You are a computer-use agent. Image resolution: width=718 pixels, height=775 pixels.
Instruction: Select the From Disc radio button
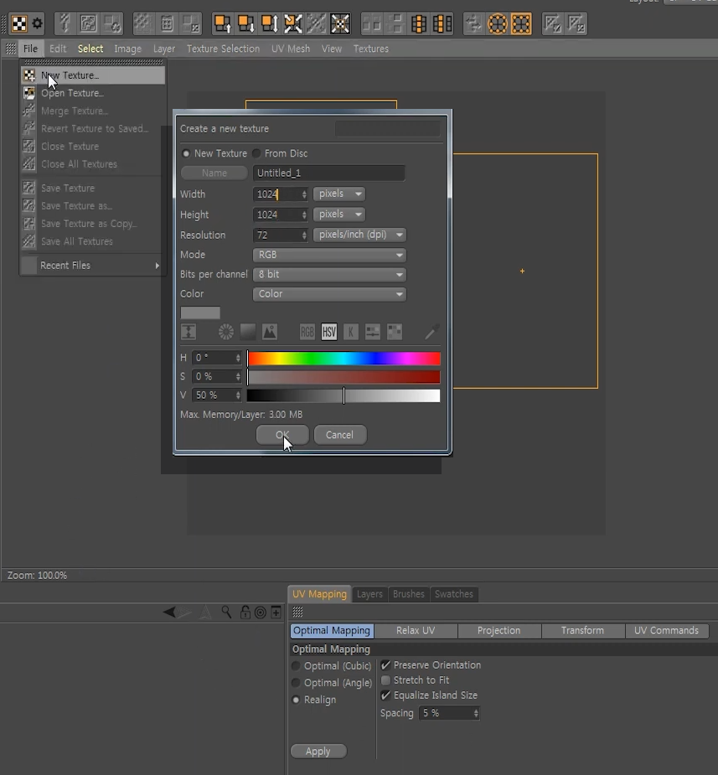tap(256, 153)
